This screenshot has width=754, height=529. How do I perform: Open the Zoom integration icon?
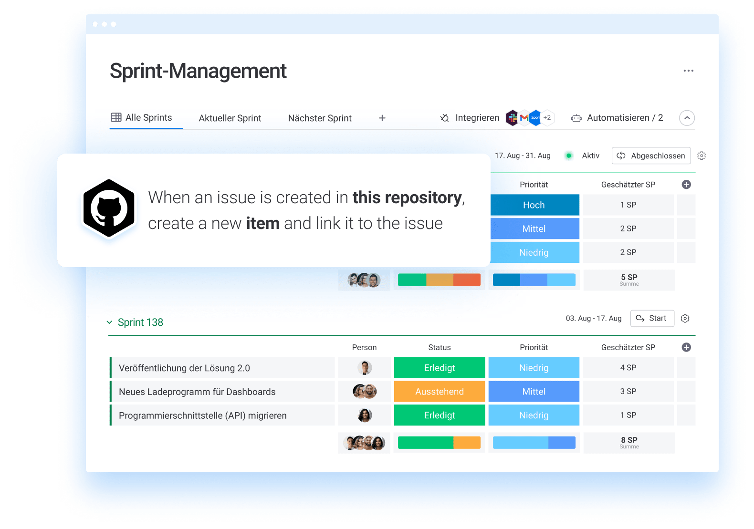click(x=535, y=117)
